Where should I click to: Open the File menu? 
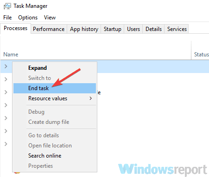(x=7, y=18)
